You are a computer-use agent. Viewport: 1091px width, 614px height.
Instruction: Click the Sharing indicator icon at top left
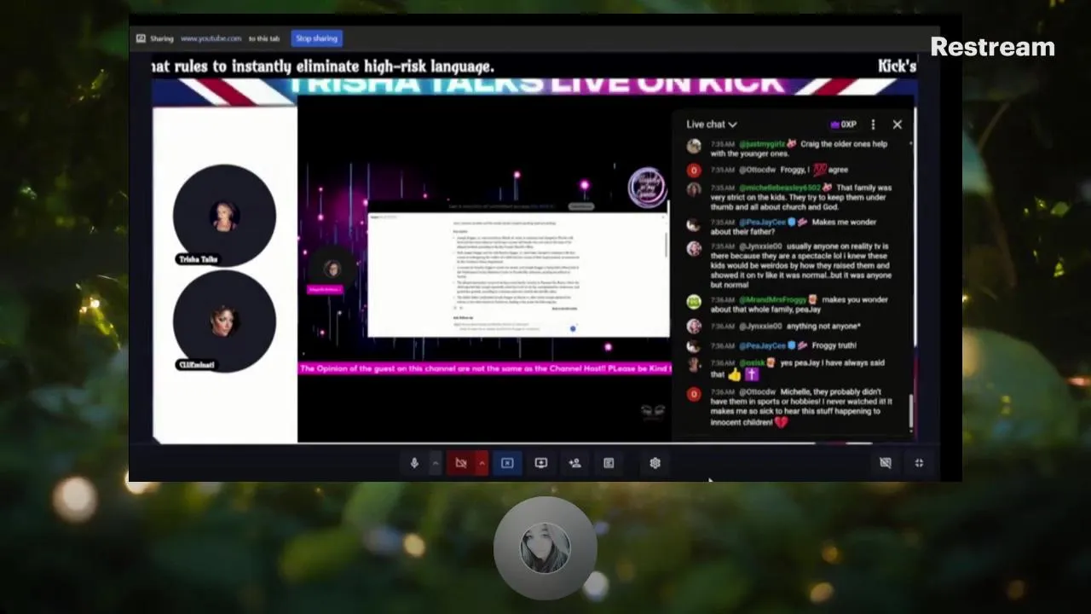(141, 38)
